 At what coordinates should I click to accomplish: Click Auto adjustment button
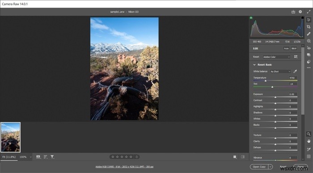[286, 48]
